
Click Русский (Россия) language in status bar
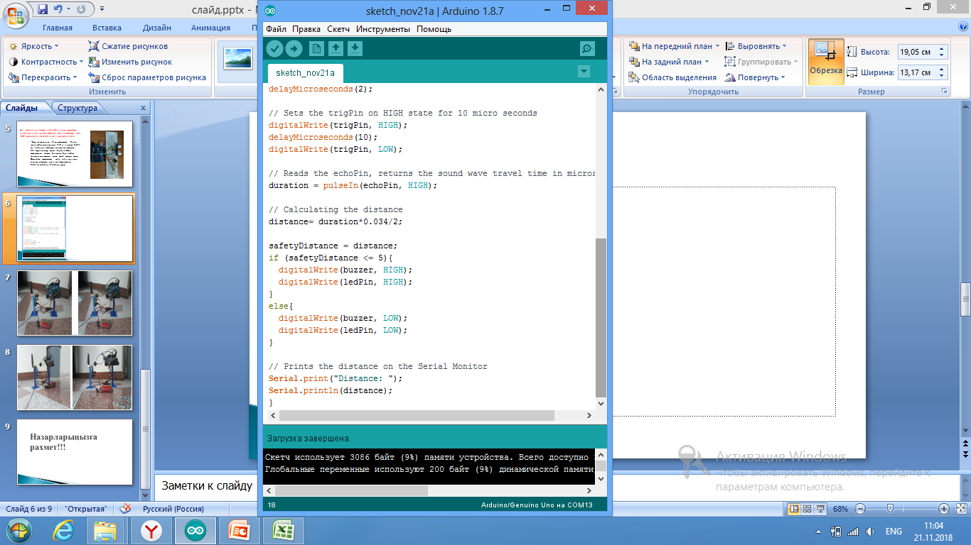tap(173, 509)
